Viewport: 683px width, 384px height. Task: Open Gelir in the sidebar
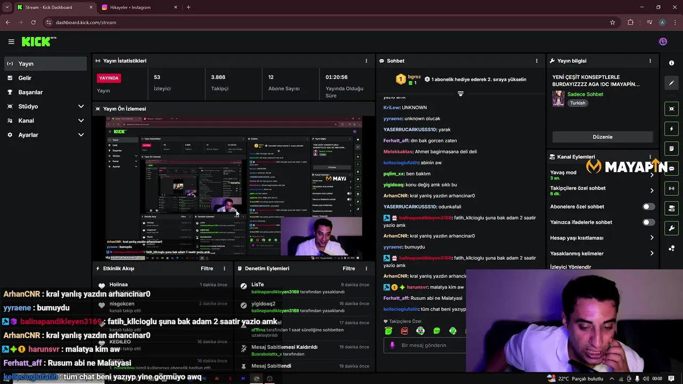coord(45,78)
